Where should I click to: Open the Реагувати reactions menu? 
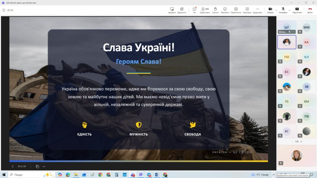[225, 10]
